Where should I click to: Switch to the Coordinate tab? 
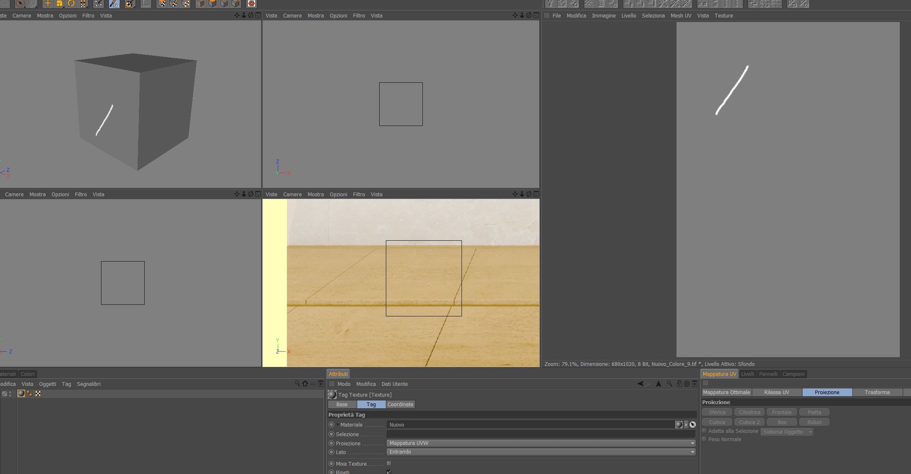click(400, 404)
